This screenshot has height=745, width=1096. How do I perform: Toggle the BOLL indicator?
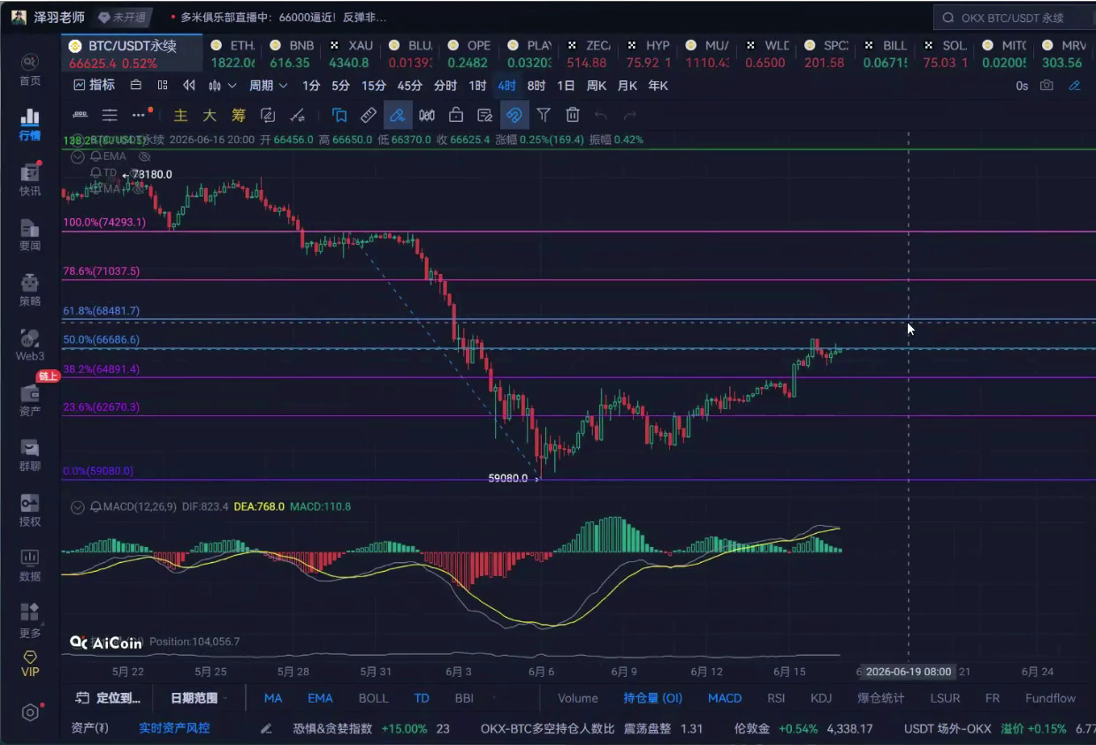[x=373, y=698]
